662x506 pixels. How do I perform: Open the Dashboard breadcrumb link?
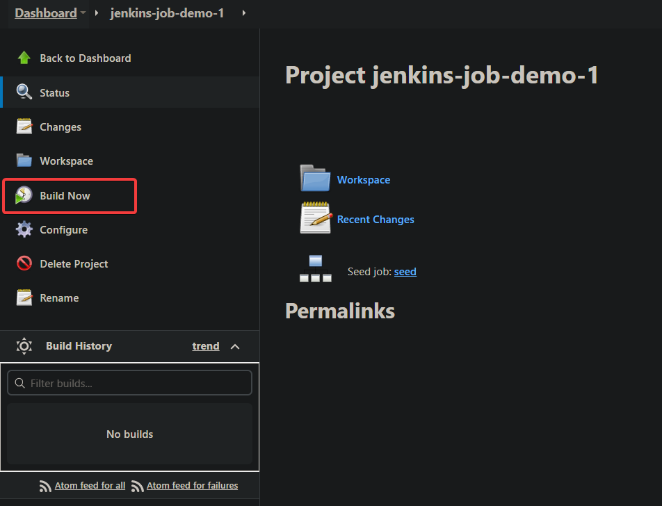click(46, 13)
